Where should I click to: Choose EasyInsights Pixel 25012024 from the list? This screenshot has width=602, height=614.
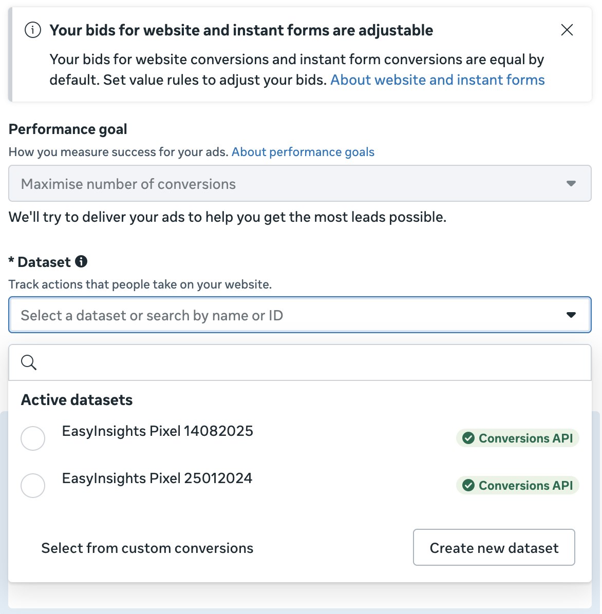click(x=157, y=478)
